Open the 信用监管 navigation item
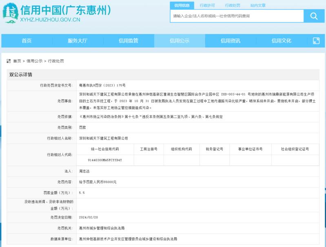This screenshot has height=247, width=326. coord(129,40)
